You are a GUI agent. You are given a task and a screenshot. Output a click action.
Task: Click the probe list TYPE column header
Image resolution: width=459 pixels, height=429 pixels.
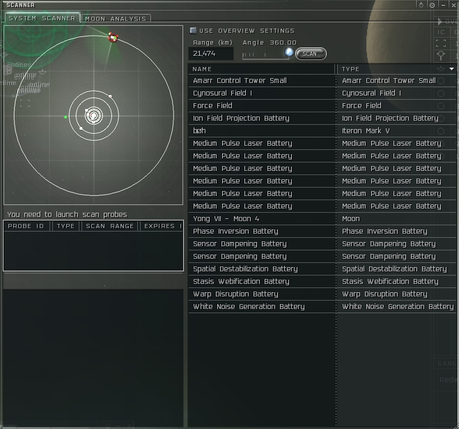click(x=66, y=226)
